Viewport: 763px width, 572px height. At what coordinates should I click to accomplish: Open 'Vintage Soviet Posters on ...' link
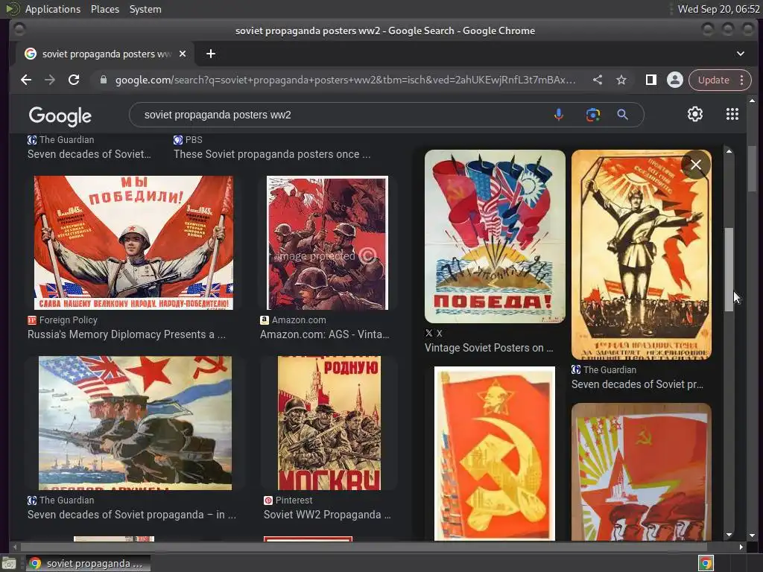(x=489, y=348)
